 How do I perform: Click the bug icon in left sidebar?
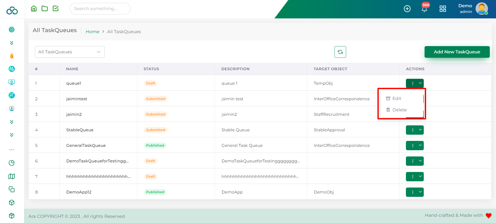click(x=12, y=56)
